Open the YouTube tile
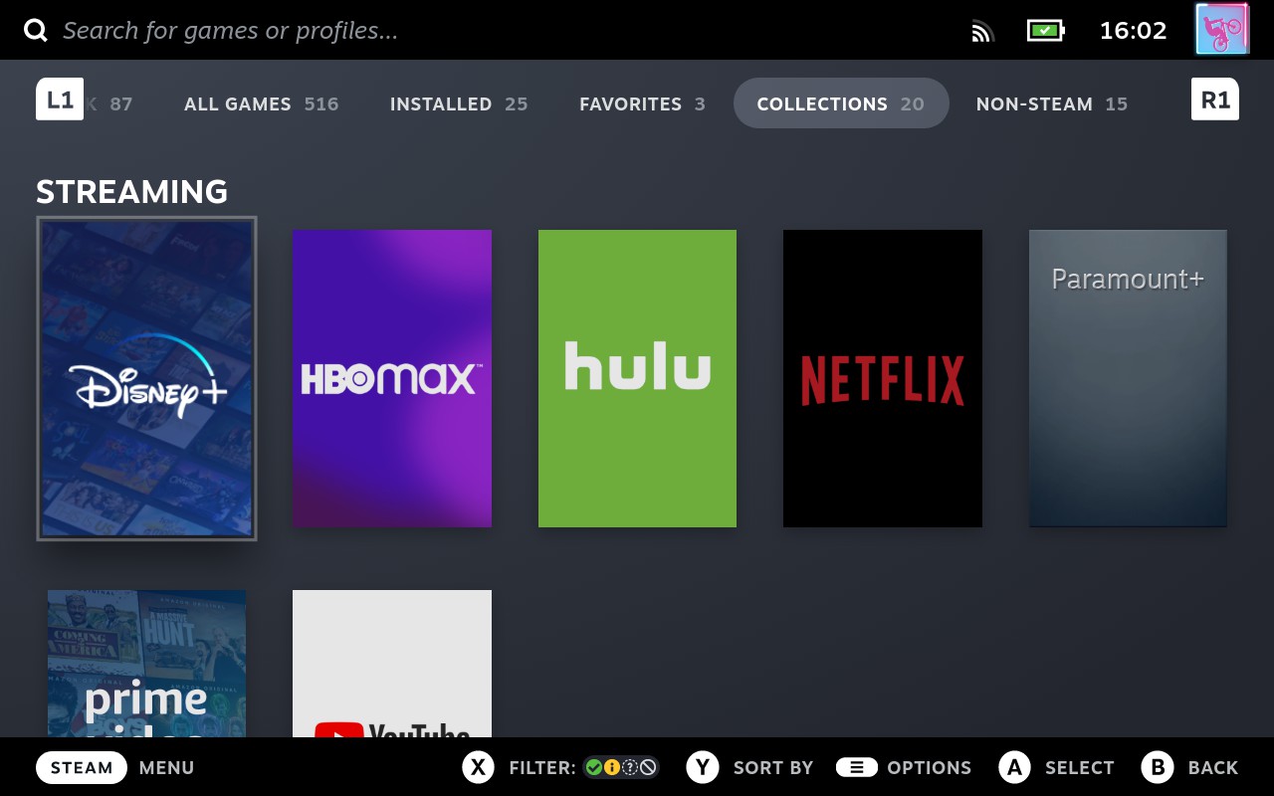The height and width of the screenshot is (796, 1274). click(392, 664)
